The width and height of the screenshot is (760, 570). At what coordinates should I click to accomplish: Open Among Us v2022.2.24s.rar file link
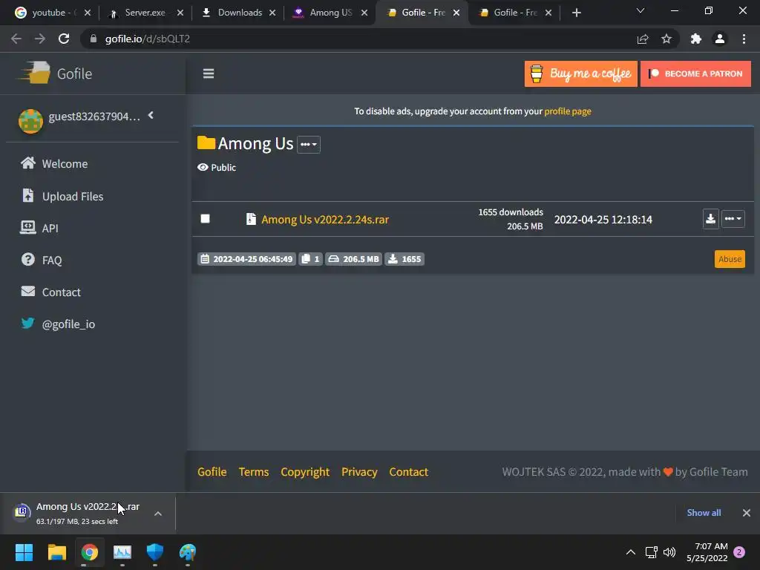click(325, 220)
